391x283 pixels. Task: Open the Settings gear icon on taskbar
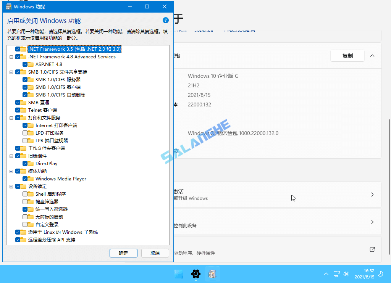pos(196,274)
